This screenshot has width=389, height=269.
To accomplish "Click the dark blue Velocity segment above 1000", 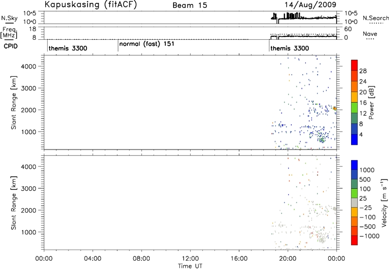I will [x=354, y=165].
